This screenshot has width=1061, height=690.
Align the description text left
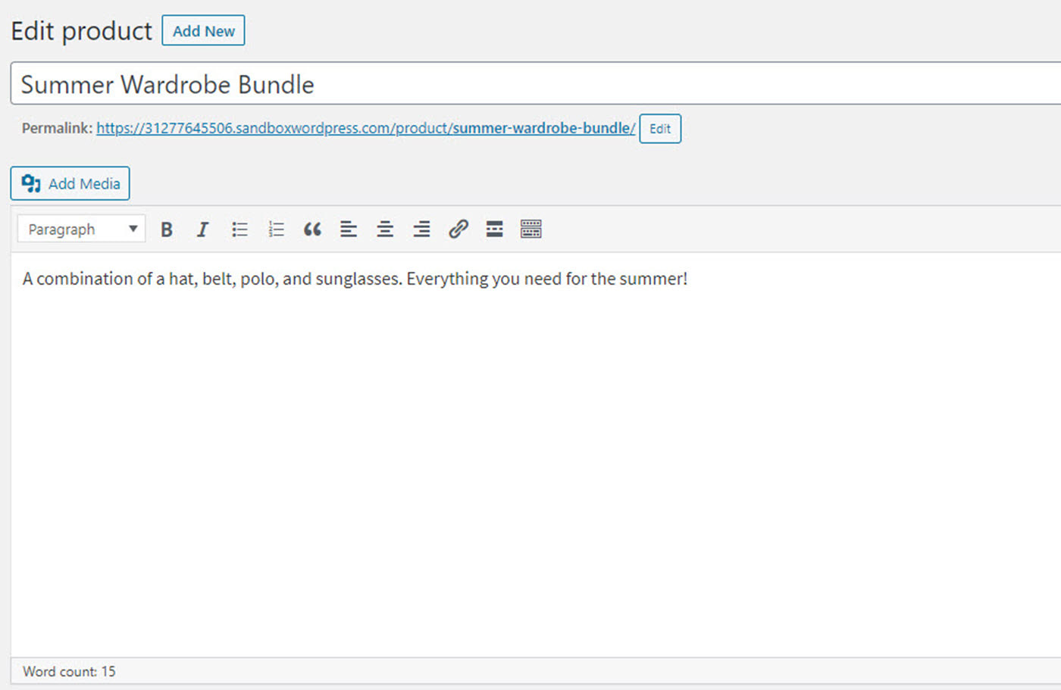(349, 229)
